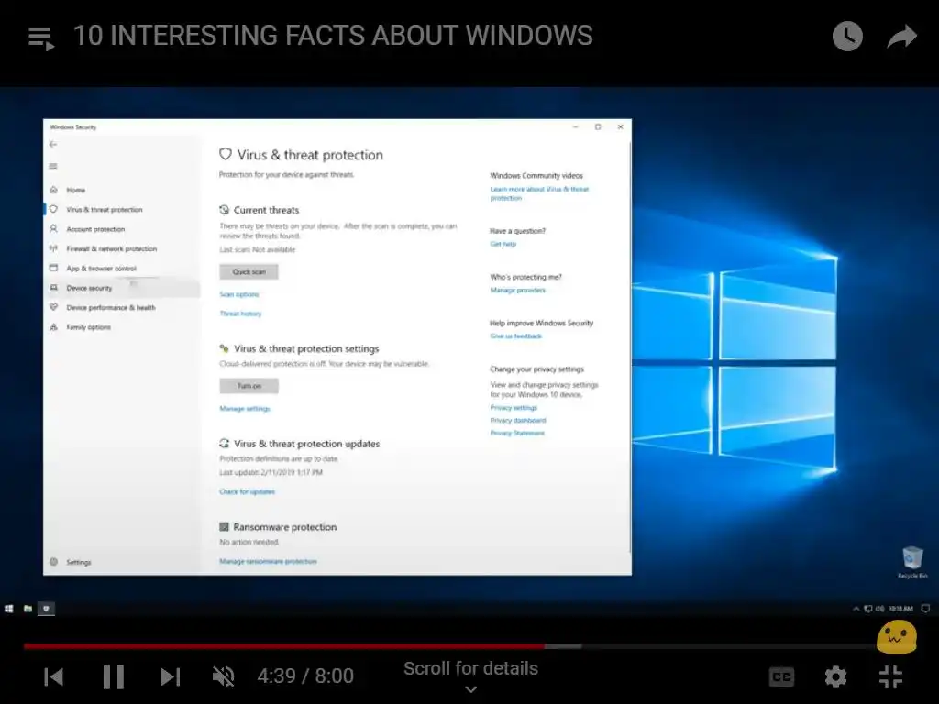
Task: Click the Device security laptop icon
Action: pyautogui.click(x=53, y=288)
